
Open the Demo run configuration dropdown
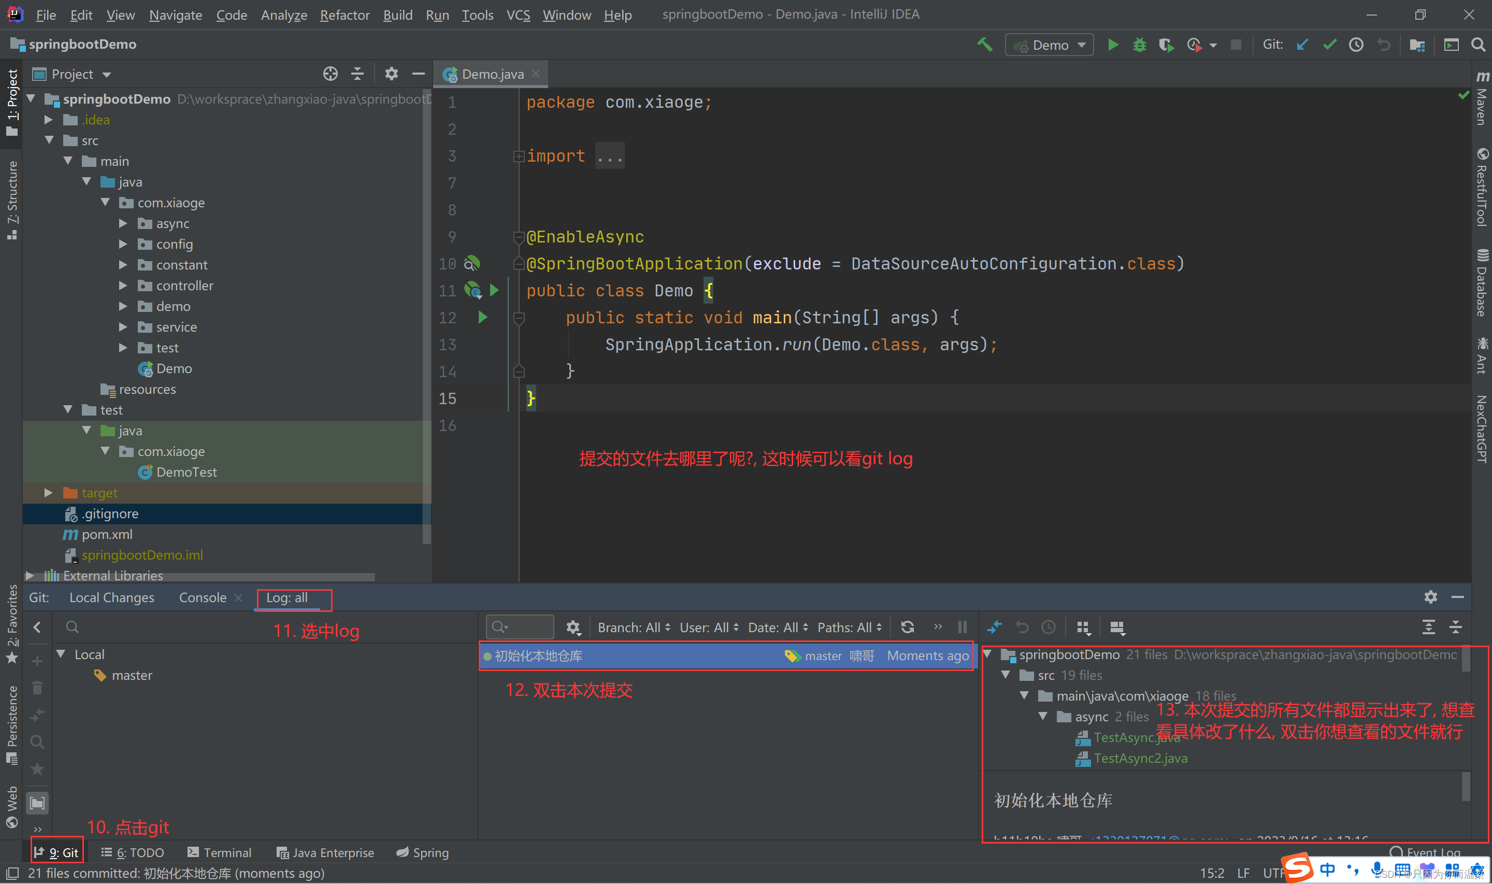1050,45
